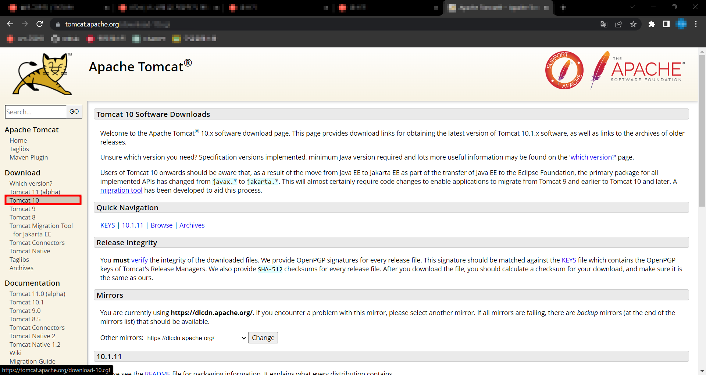The image size is (706, 375).
Task: Reload the Tomcat download page
Action: [40, 24]
